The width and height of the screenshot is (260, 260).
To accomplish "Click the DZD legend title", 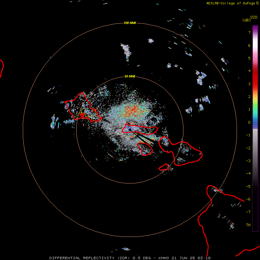I will pyautogui.click(x=254, y=17).
